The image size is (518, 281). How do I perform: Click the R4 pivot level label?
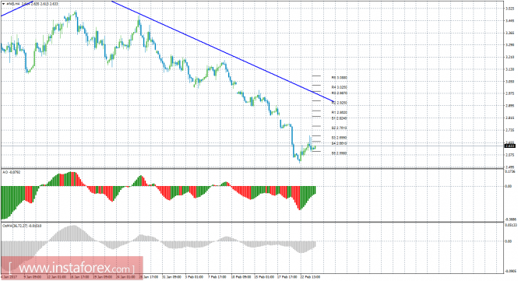pyautogui.click(x=340, y=87)
